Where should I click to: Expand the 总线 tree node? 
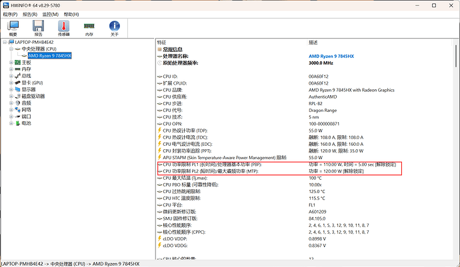pyautogui.click(x=11, y=76)
